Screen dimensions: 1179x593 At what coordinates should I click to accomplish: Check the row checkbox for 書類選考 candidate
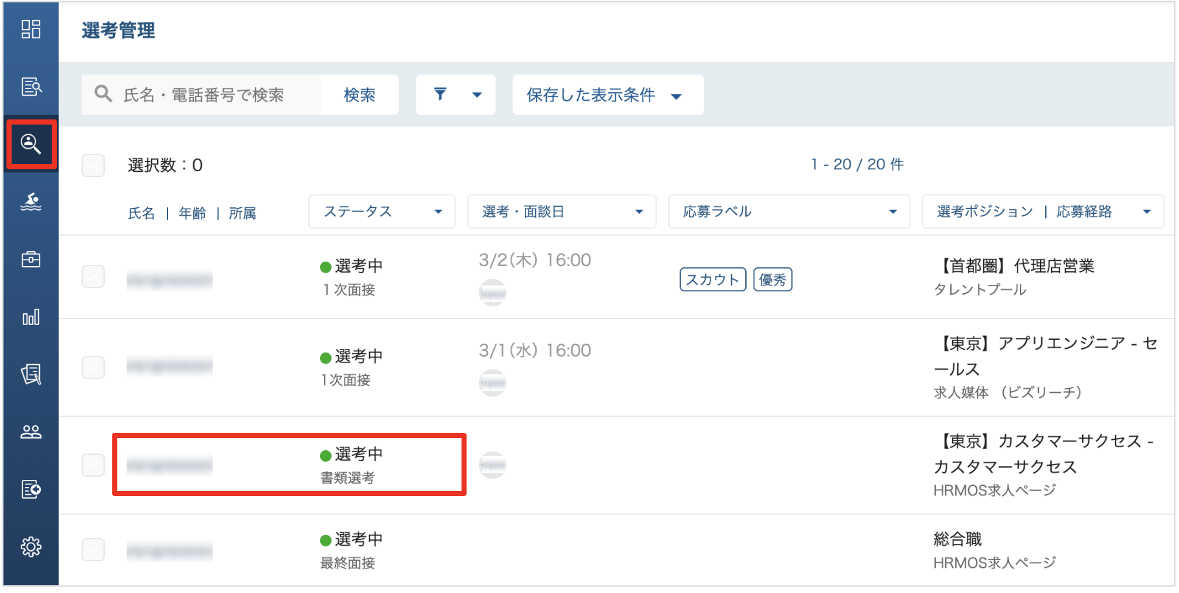[93, 465]
